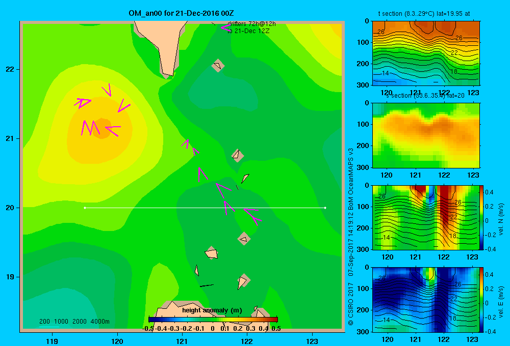Click depth label 300 on the temperature section
The image size is (510, 346).
[363, 85]
